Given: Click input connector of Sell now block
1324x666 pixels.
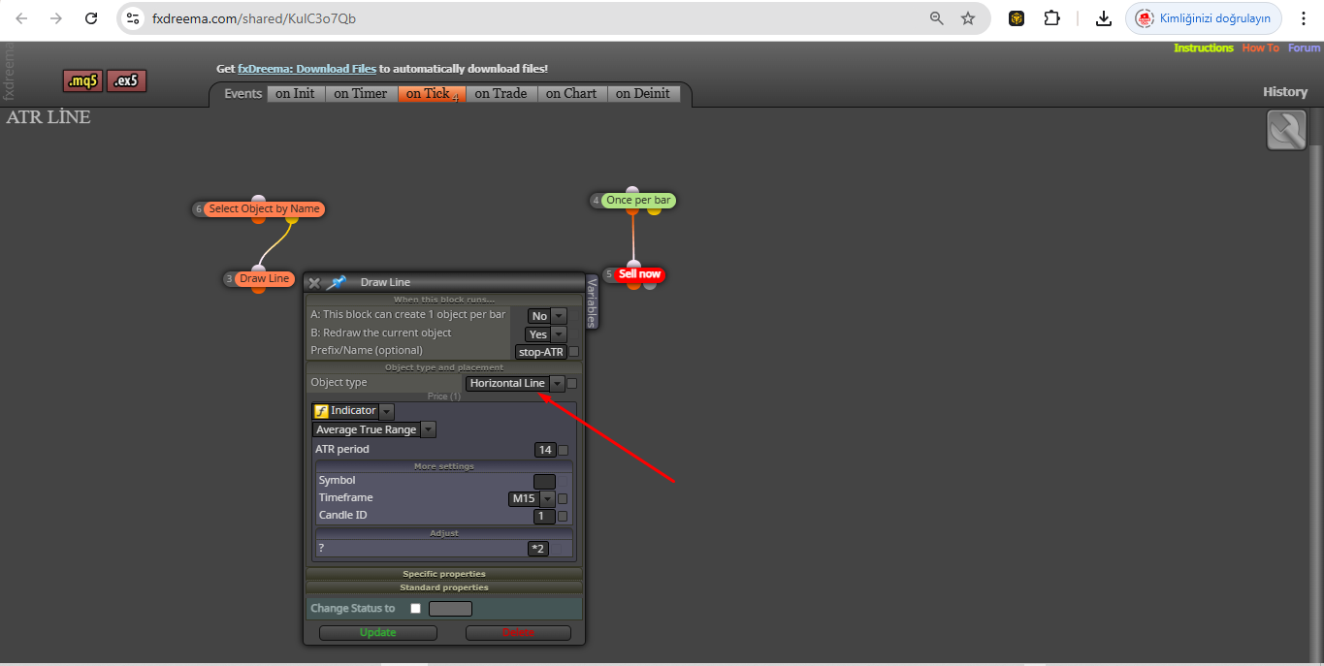Looking at the screenshot, I should click(633, 265).
